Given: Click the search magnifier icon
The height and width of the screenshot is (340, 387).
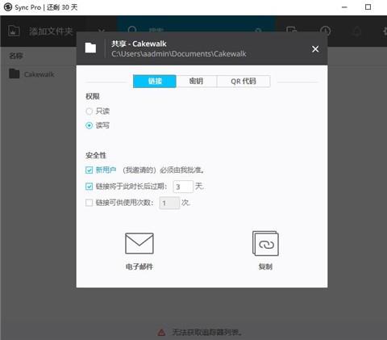Looking at the screenshot, I should point(132,30).
